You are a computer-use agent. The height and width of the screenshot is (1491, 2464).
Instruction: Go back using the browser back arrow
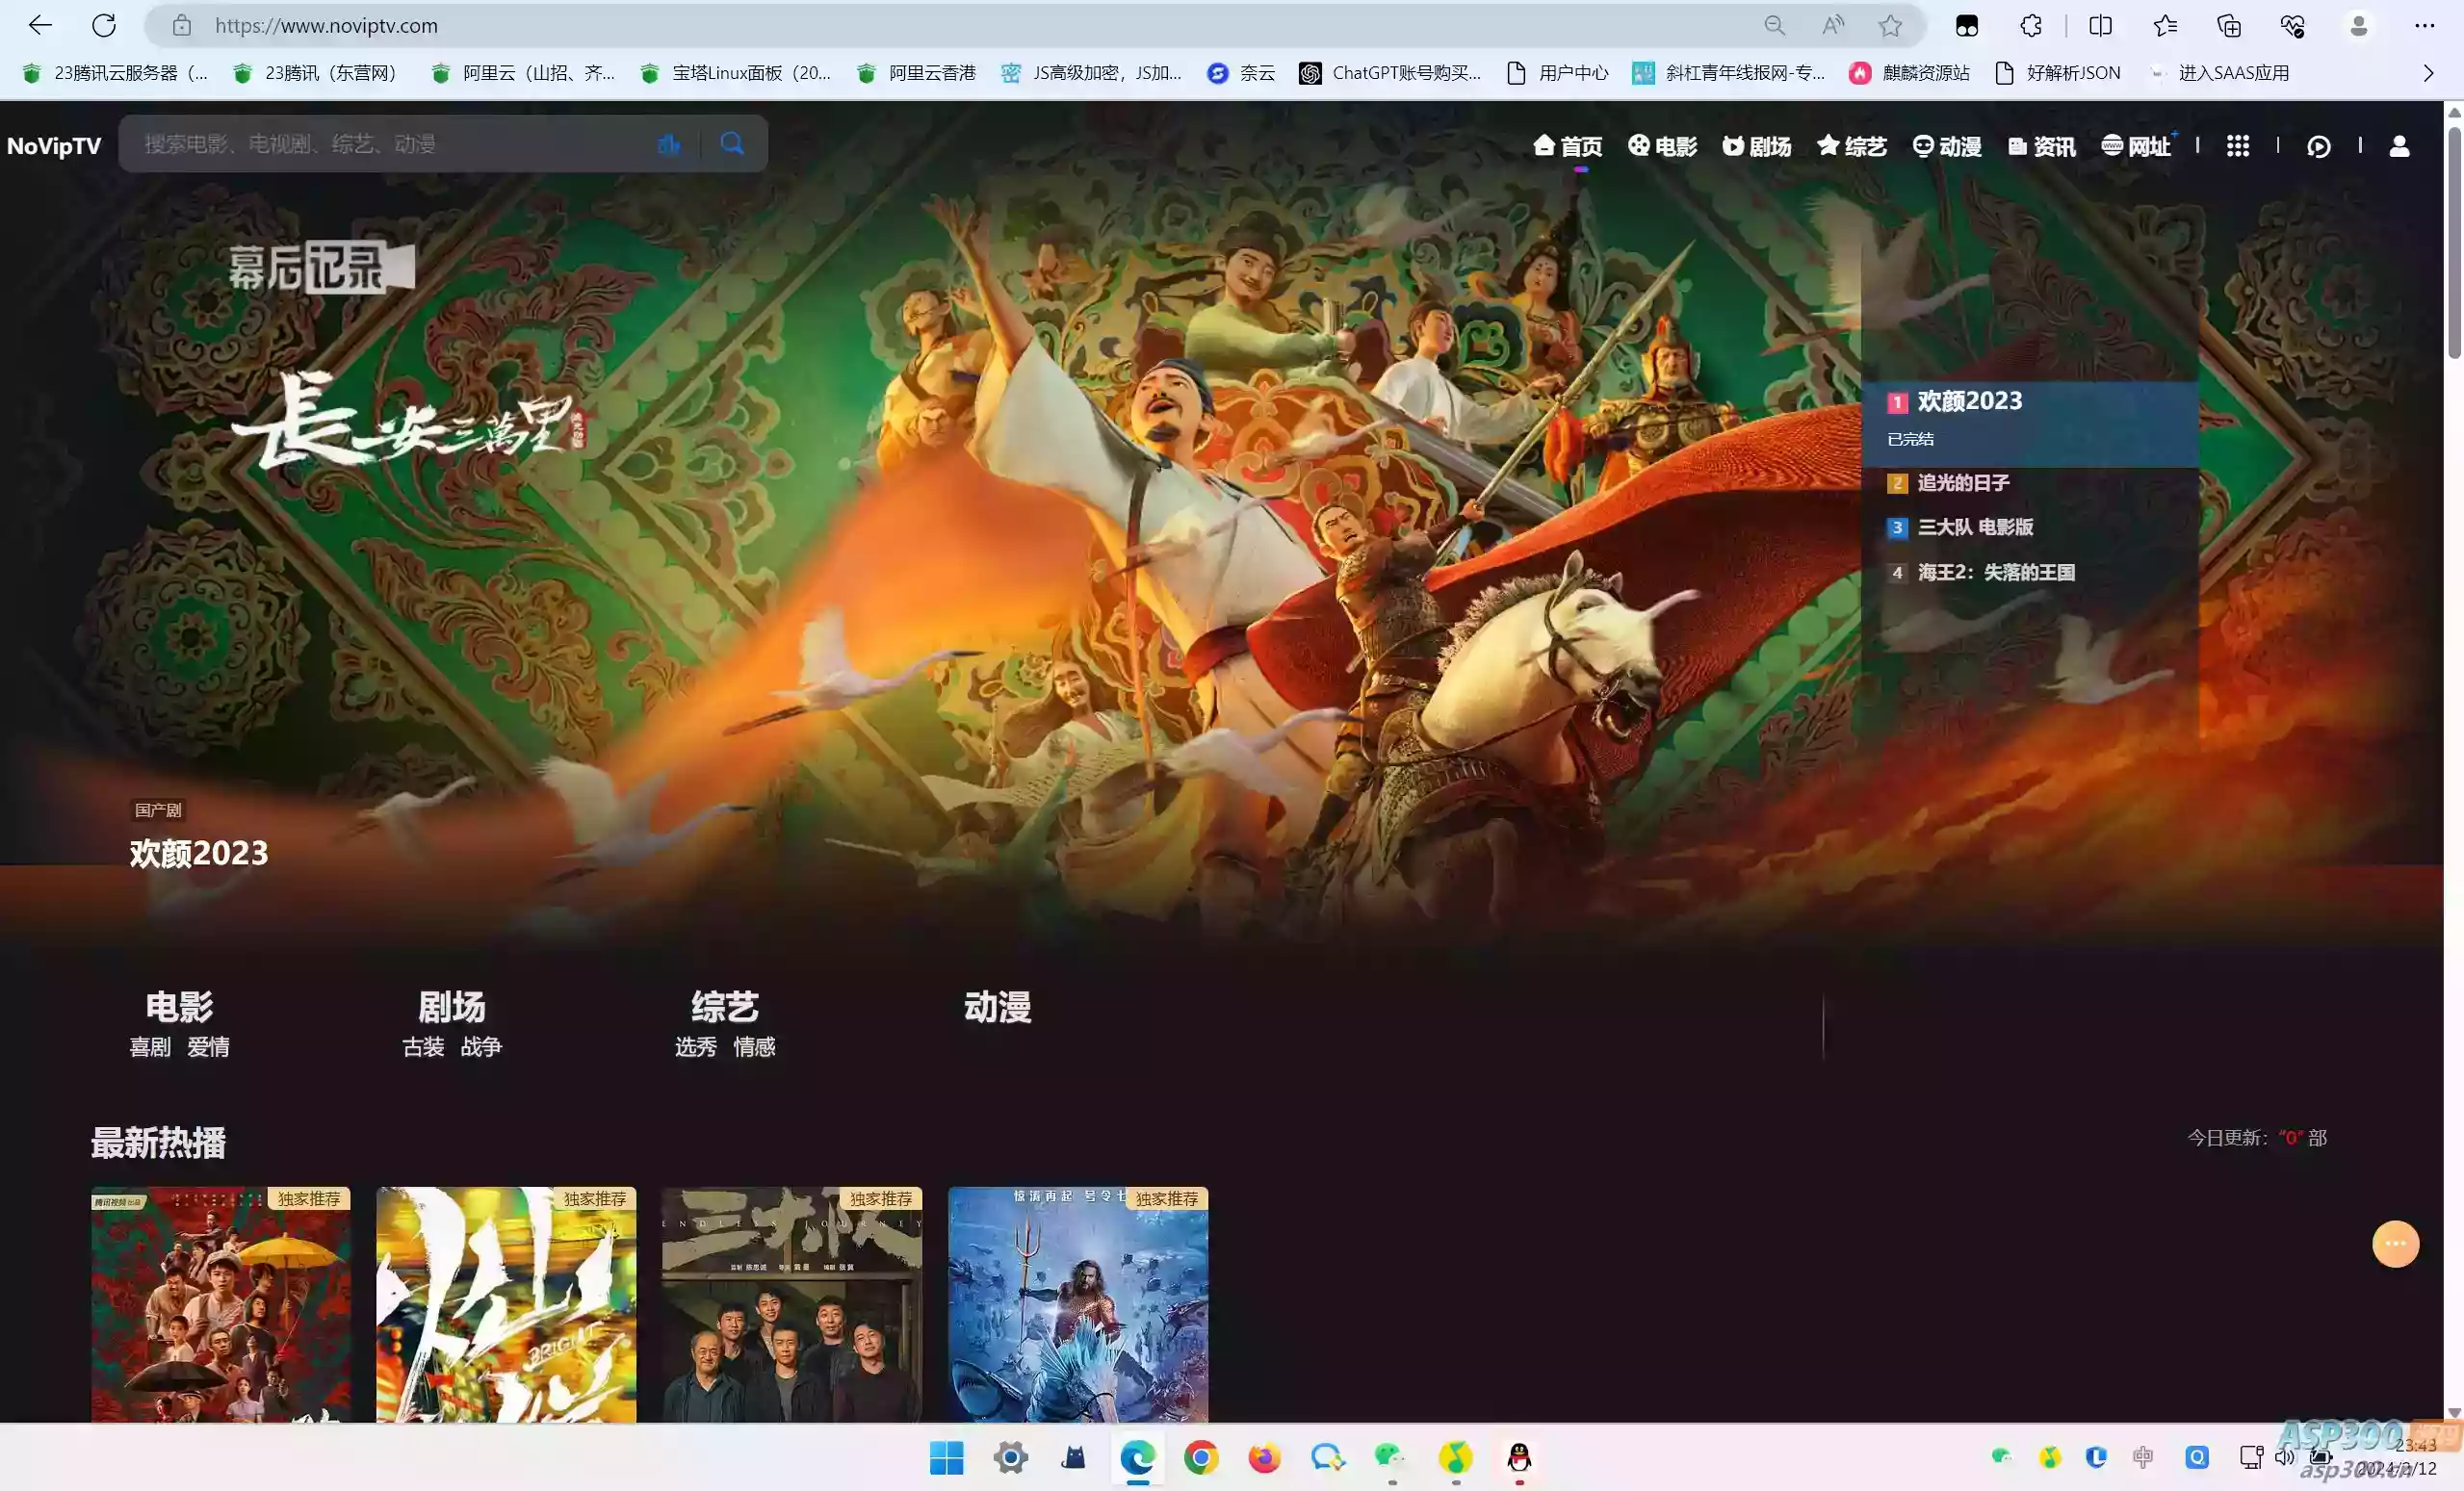tap(40, 26)
